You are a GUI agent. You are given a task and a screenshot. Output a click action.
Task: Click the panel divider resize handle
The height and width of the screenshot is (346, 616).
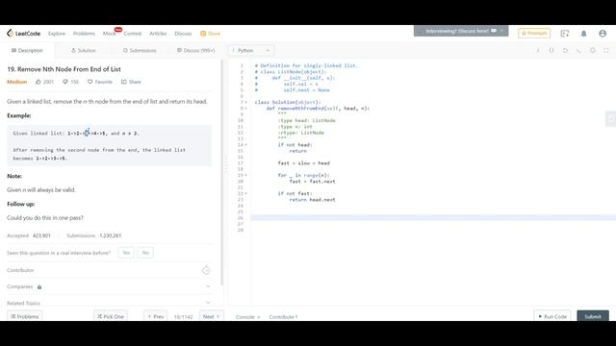tap(226, 164)
